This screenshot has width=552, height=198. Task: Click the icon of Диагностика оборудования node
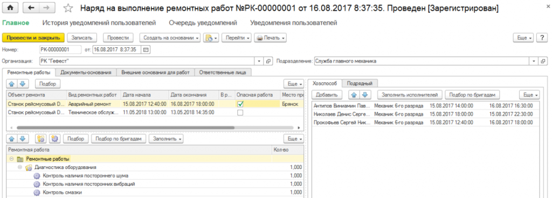pyautogui.click(x=29, y=167)
